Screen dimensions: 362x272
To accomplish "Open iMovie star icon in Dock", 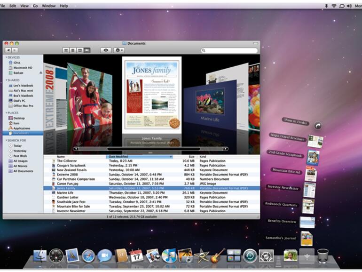I will 202,256.
